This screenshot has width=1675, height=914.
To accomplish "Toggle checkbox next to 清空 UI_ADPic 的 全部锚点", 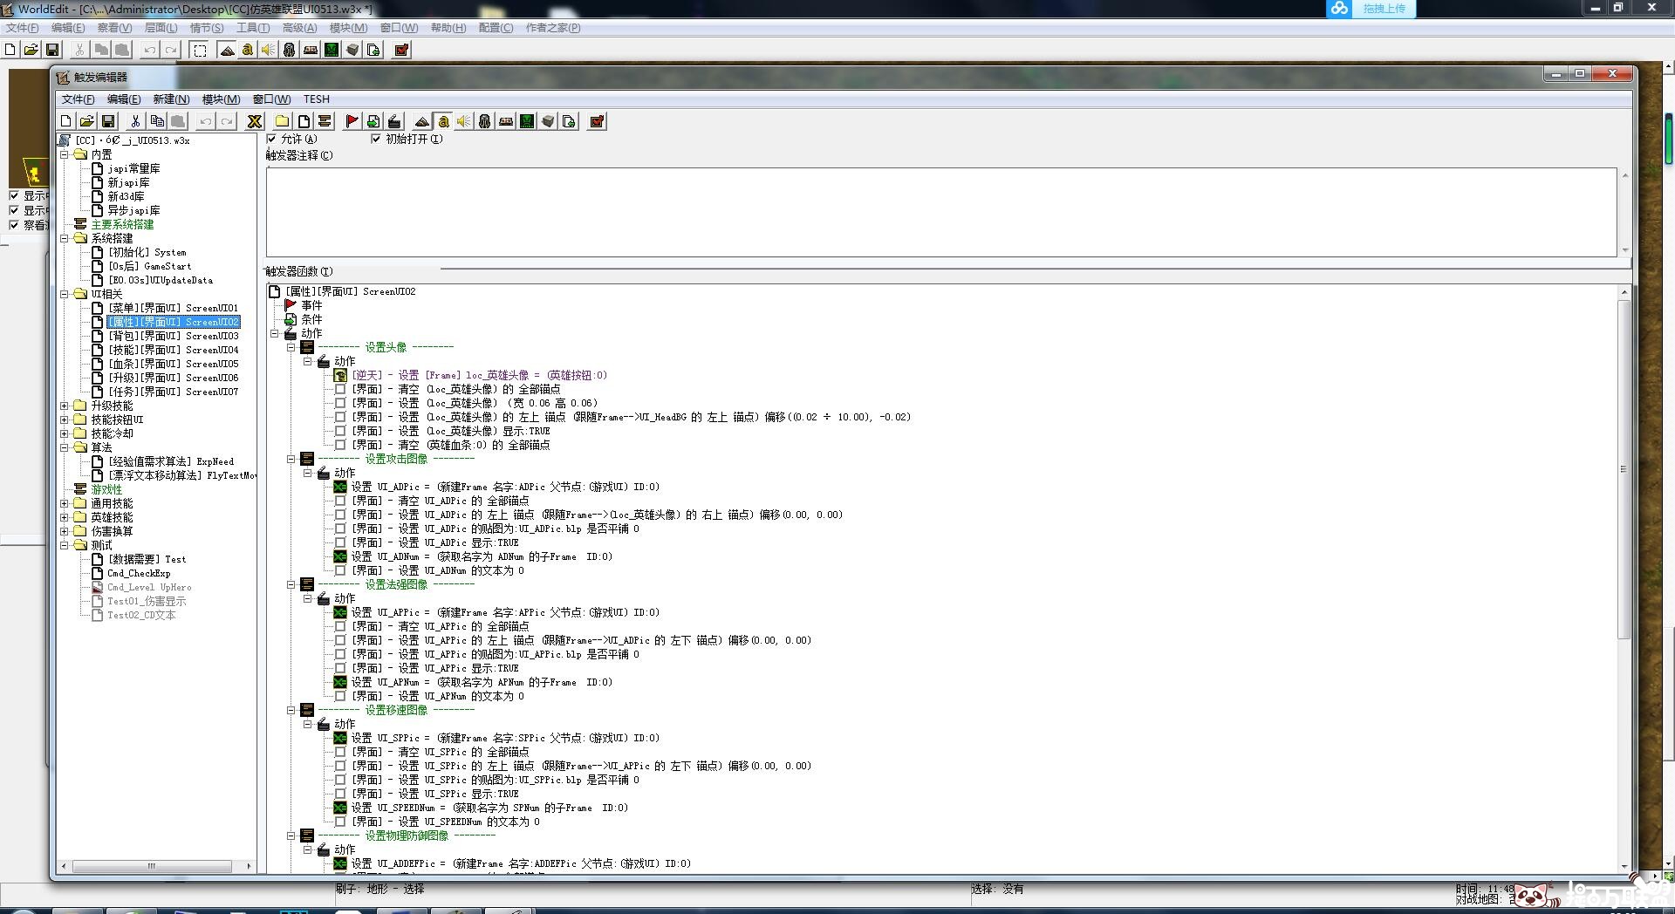I will coord(340,501).
